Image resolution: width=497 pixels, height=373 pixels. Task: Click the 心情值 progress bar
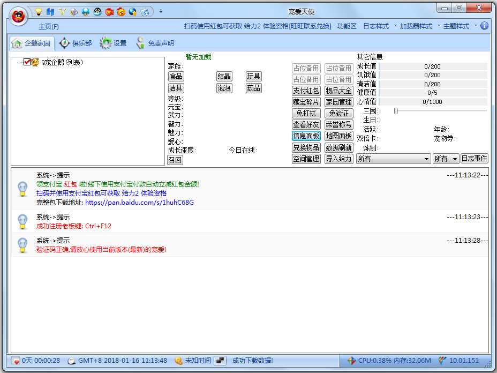click(433, 102)
